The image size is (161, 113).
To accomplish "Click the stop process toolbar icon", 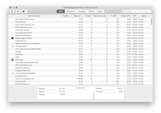I will tap(12, 11).
